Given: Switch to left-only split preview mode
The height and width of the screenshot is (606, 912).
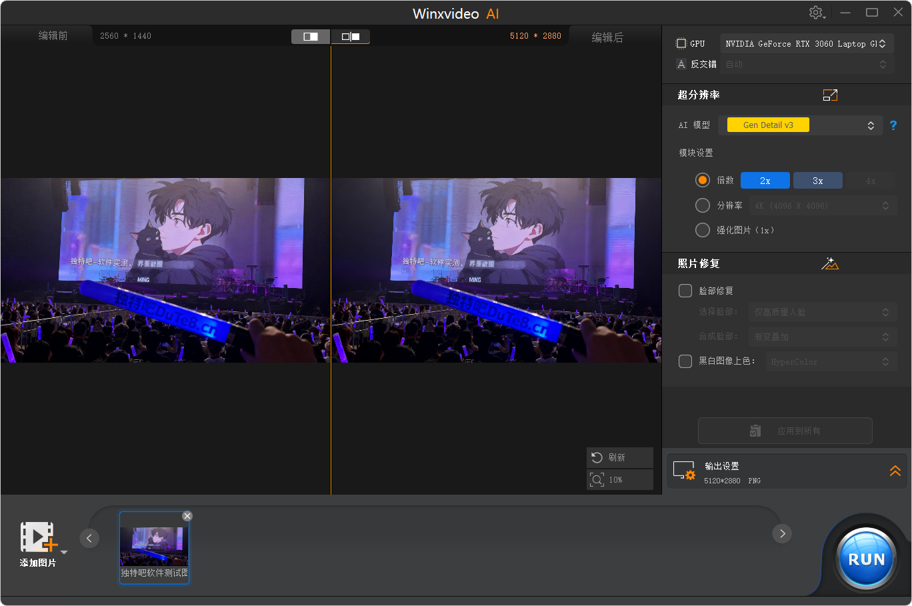Looking at the screenshot, I should pyautogui.click(x=311, y=37).
